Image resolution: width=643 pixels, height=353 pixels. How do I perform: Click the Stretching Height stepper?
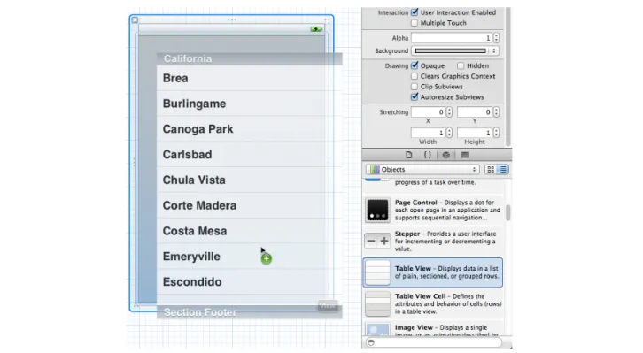(x=496, y=133)
